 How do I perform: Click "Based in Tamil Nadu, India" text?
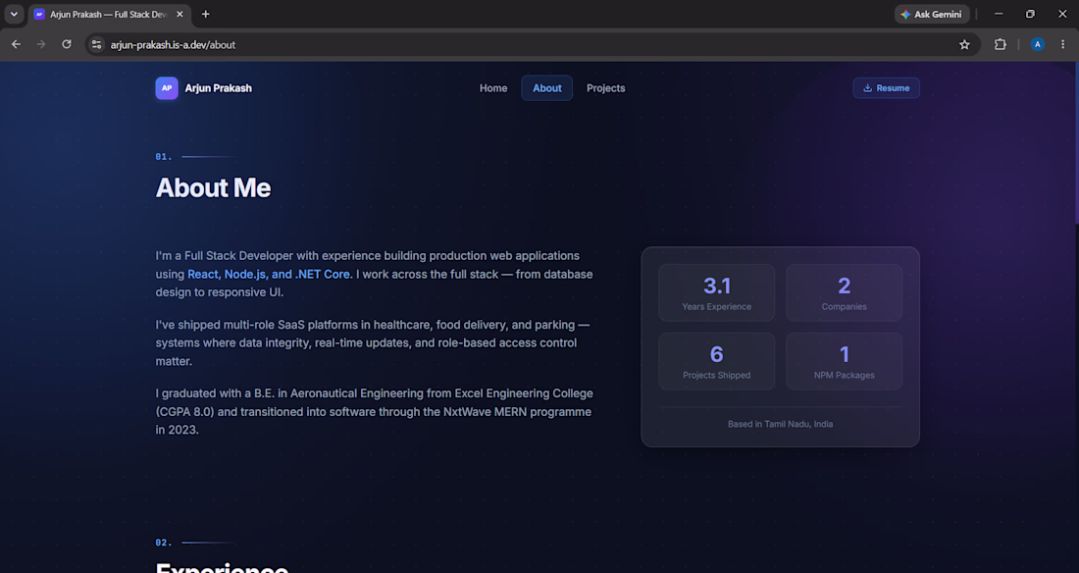[781, 424]
